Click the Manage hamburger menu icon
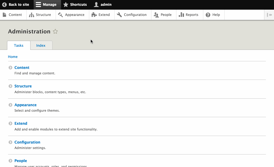 point(38,4)
